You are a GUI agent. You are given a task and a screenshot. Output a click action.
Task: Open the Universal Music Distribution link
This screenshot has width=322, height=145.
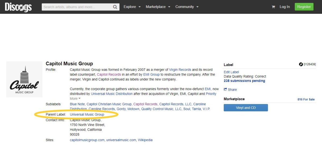(112, 94)
